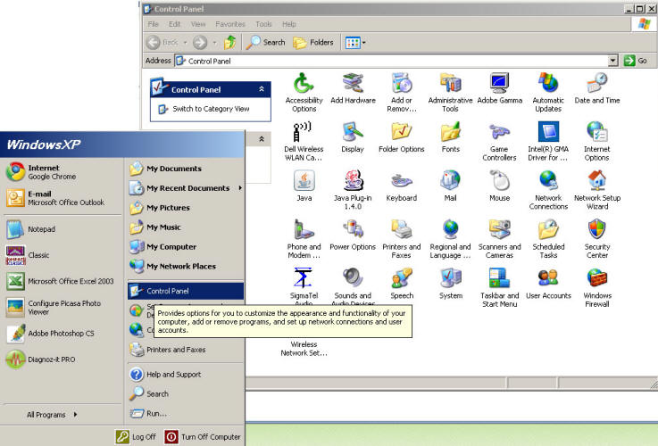Open Regional and Language Options icon

[450, 230]
